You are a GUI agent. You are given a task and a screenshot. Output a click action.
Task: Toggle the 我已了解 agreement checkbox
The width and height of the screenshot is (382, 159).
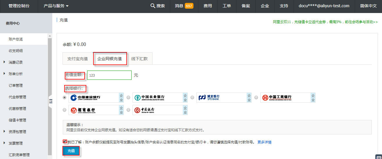(65, 142)
